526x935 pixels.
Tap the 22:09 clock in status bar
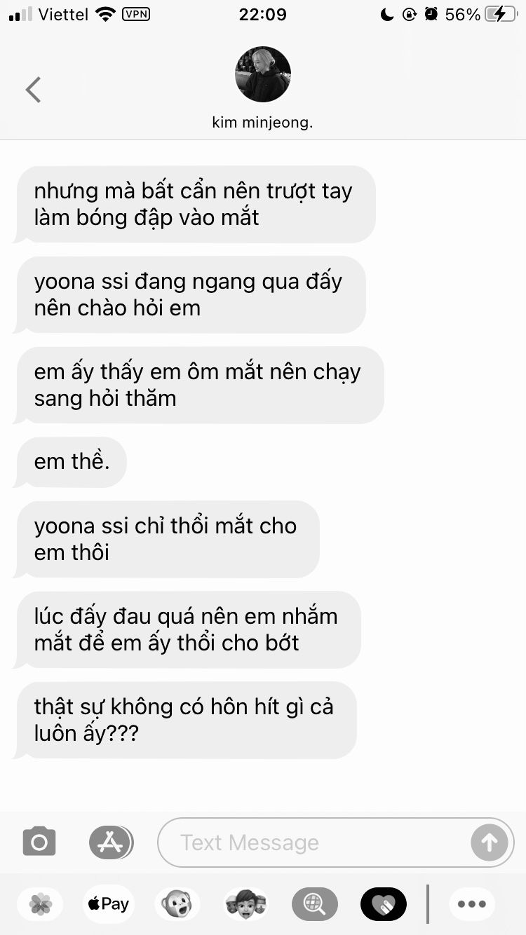click(x=262, y=14)
